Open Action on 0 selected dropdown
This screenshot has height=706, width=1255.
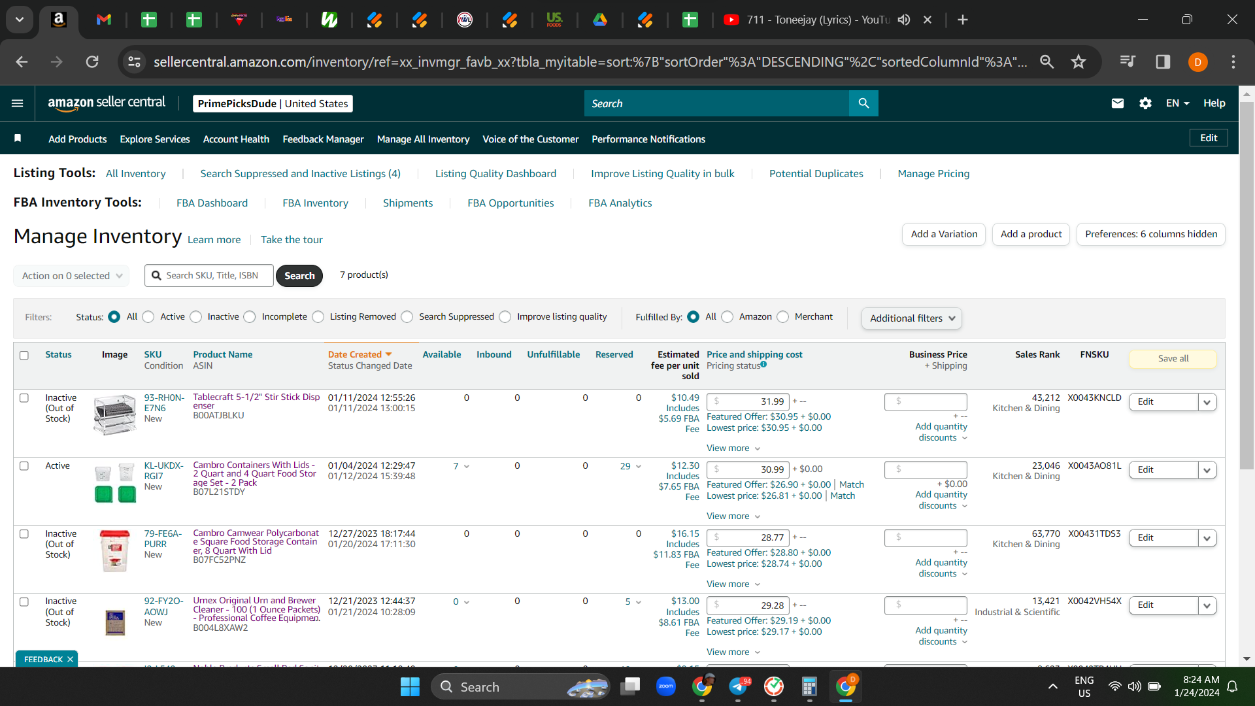click(71, 276)
